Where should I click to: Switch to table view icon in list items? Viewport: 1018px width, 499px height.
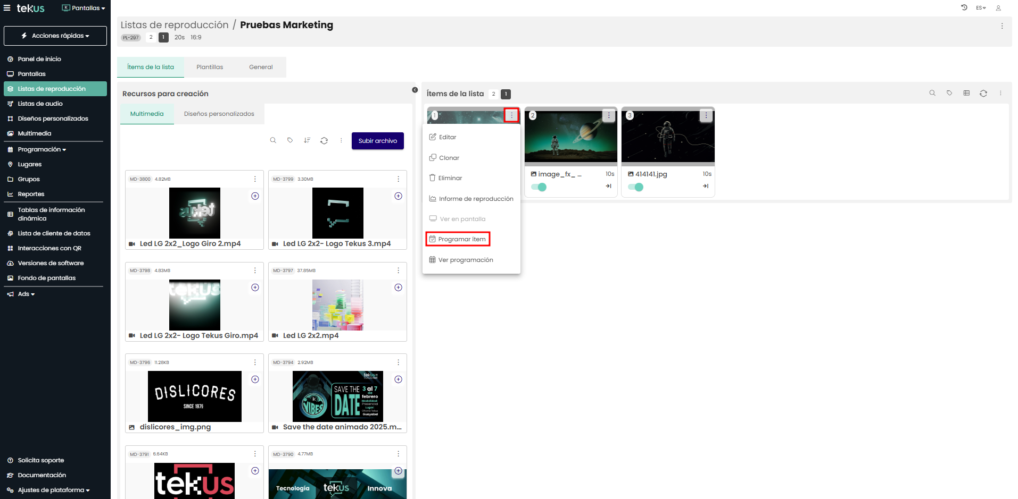pos(966,93)
